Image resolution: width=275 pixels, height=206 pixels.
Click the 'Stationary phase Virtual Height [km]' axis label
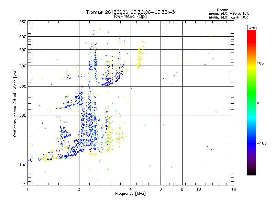click(15, 103)
